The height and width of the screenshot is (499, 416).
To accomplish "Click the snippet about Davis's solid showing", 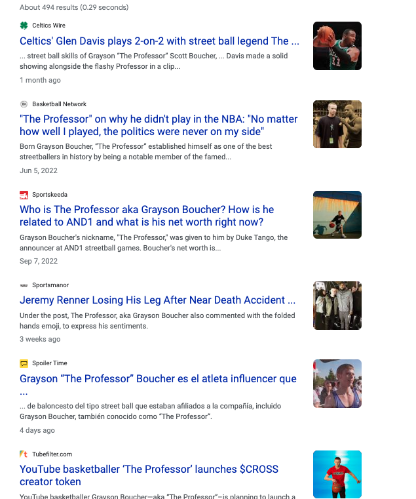I will click(153, 61).
